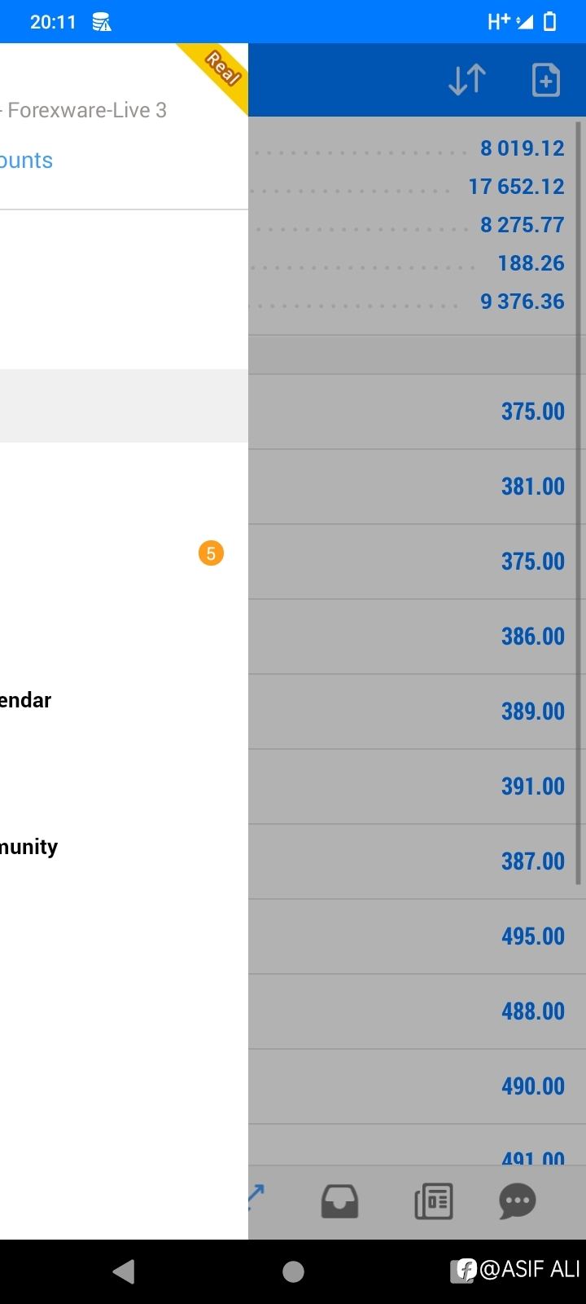Open the chat speech bubble icon
This screenshot has width=586, height=1304.
point(518,1201)
